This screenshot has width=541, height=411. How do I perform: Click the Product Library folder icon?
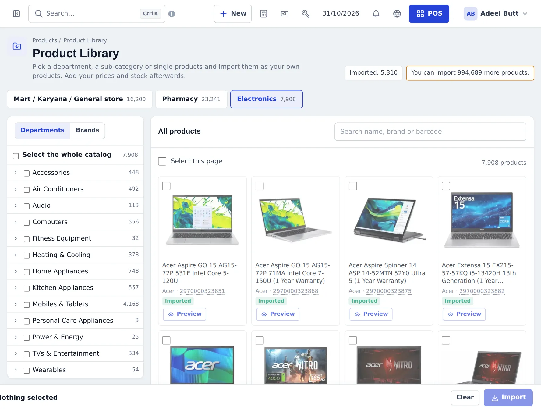tap(17, 46)
